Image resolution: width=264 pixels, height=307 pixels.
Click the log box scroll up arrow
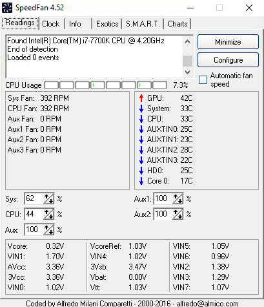pos(187,41)
